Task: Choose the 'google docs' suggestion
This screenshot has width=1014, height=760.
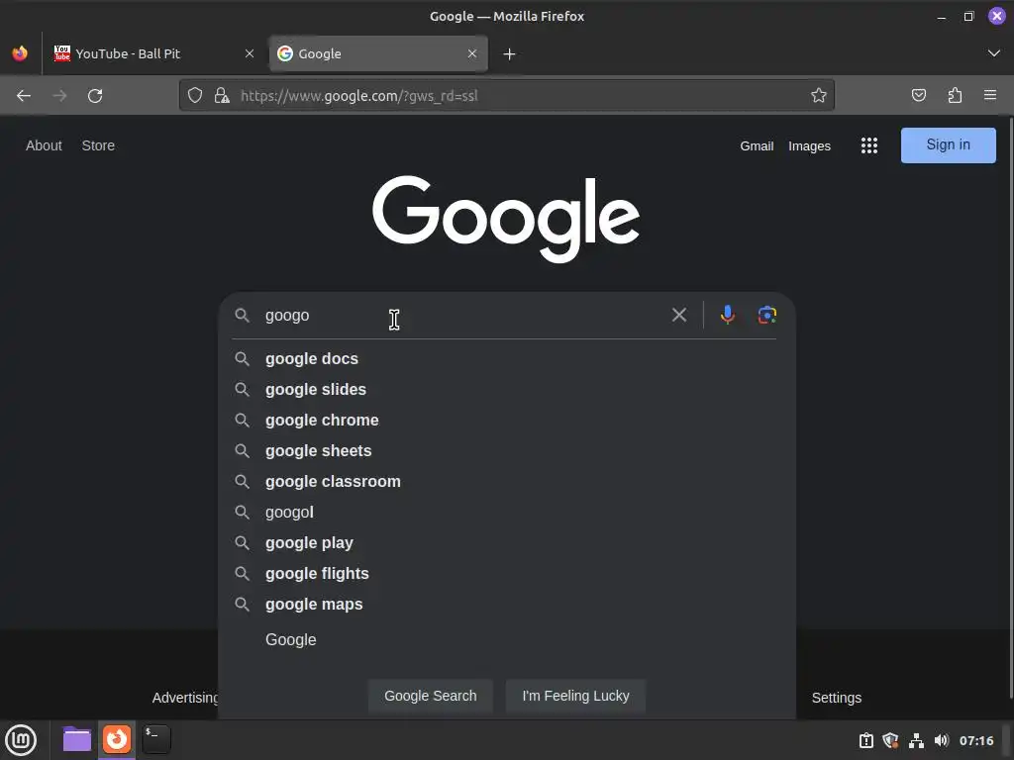Action: coord(506,358)
